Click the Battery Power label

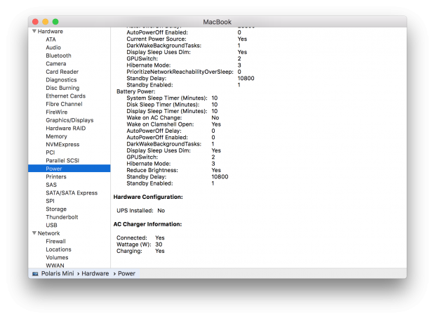pos(136,91)
